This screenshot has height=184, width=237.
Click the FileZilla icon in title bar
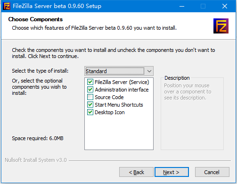coord(7,6)
